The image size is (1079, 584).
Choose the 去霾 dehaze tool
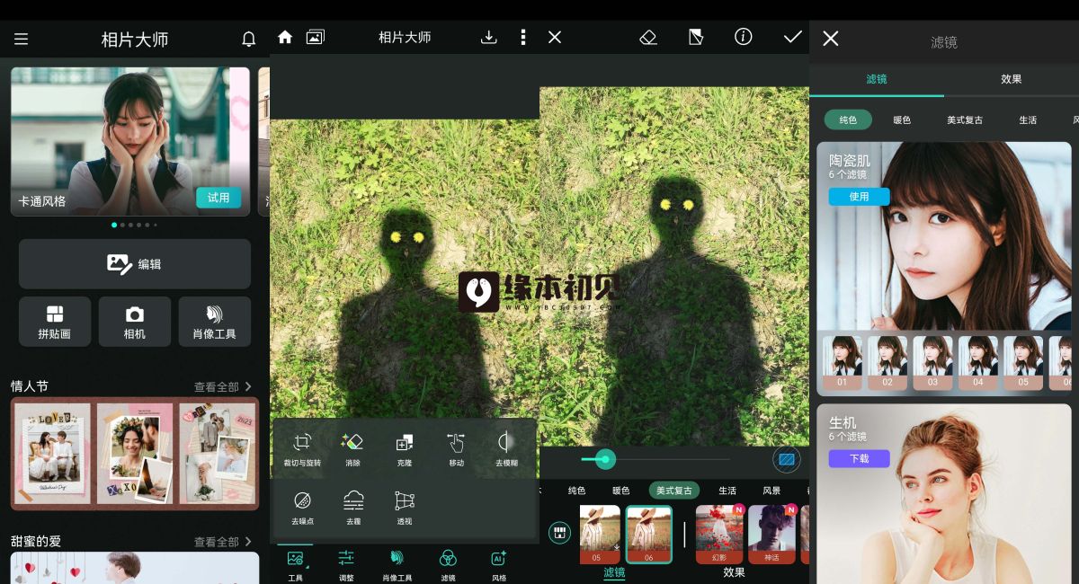(353, 508)
